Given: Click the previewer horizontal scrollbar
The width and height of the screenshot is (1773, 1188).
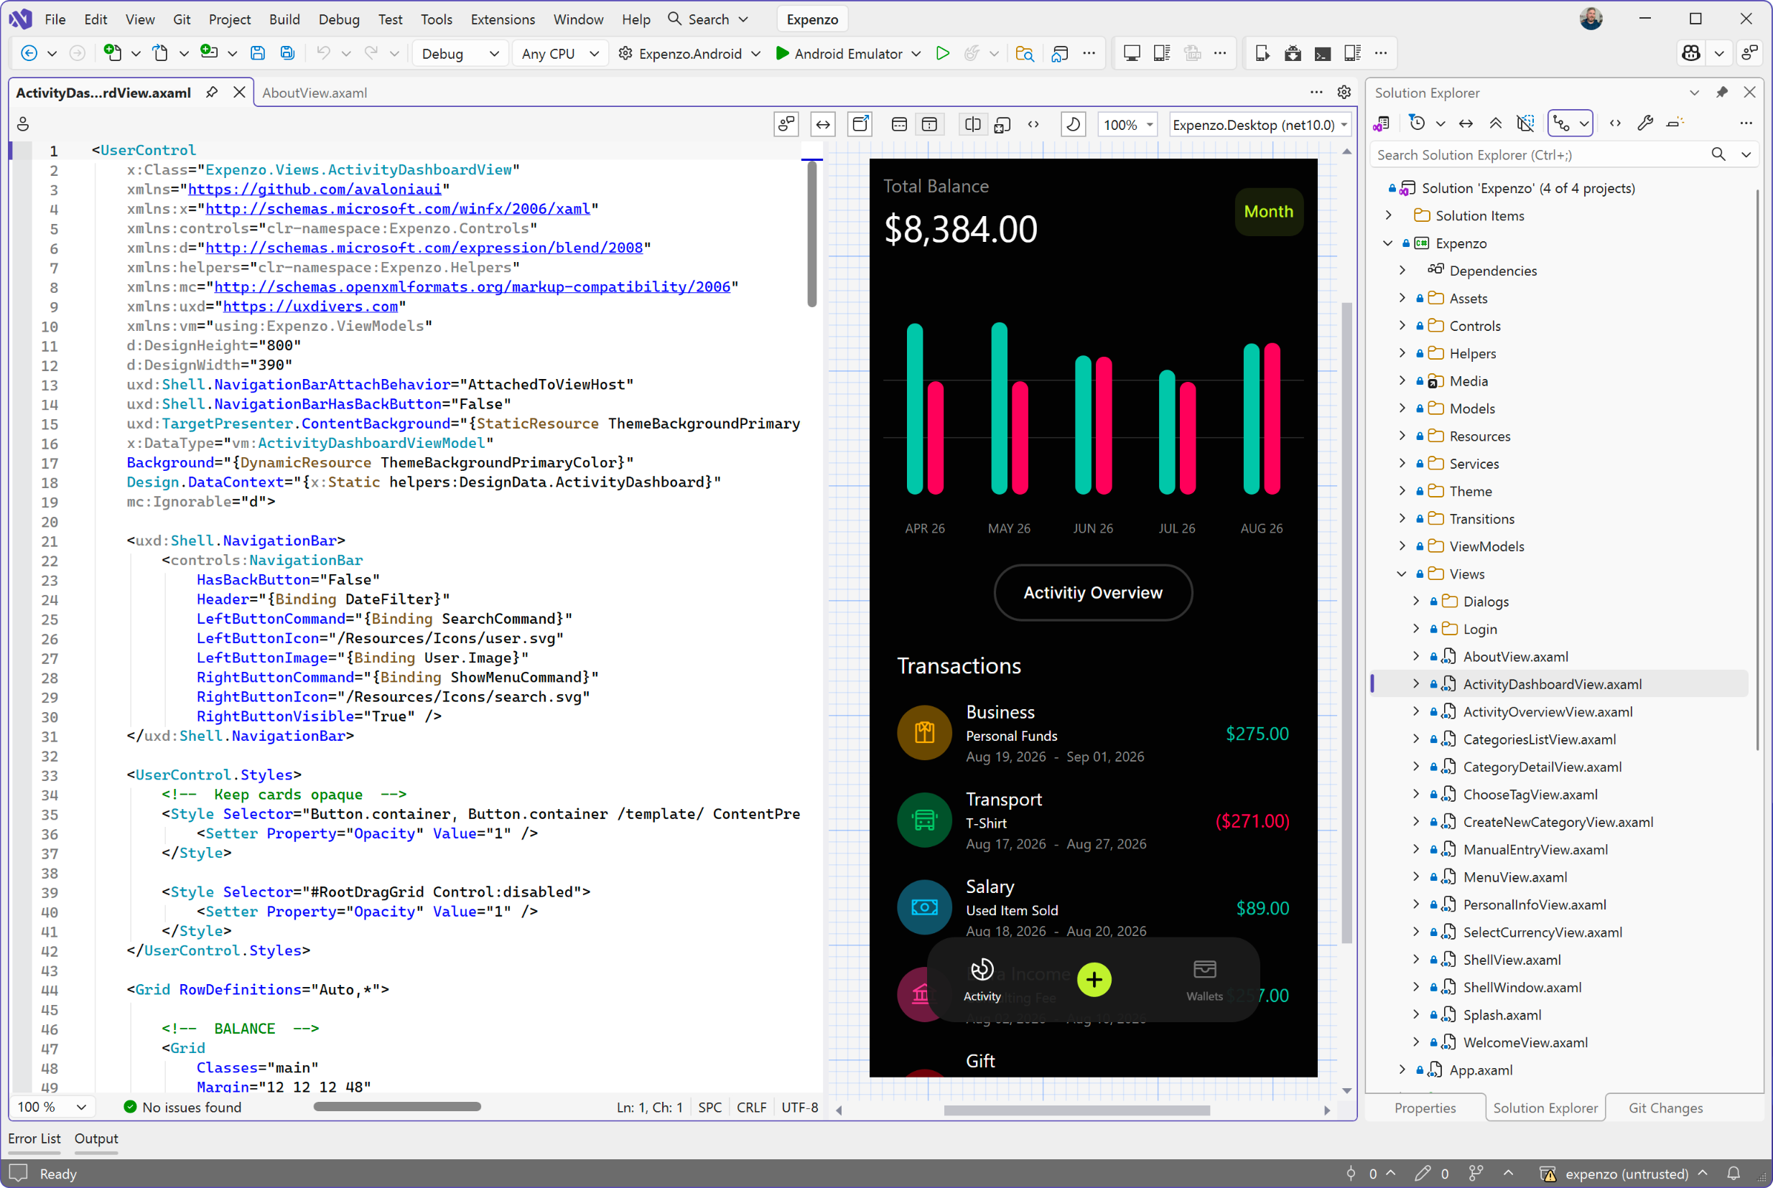Looking at the screenshot, I should tap(1076, 1110).
